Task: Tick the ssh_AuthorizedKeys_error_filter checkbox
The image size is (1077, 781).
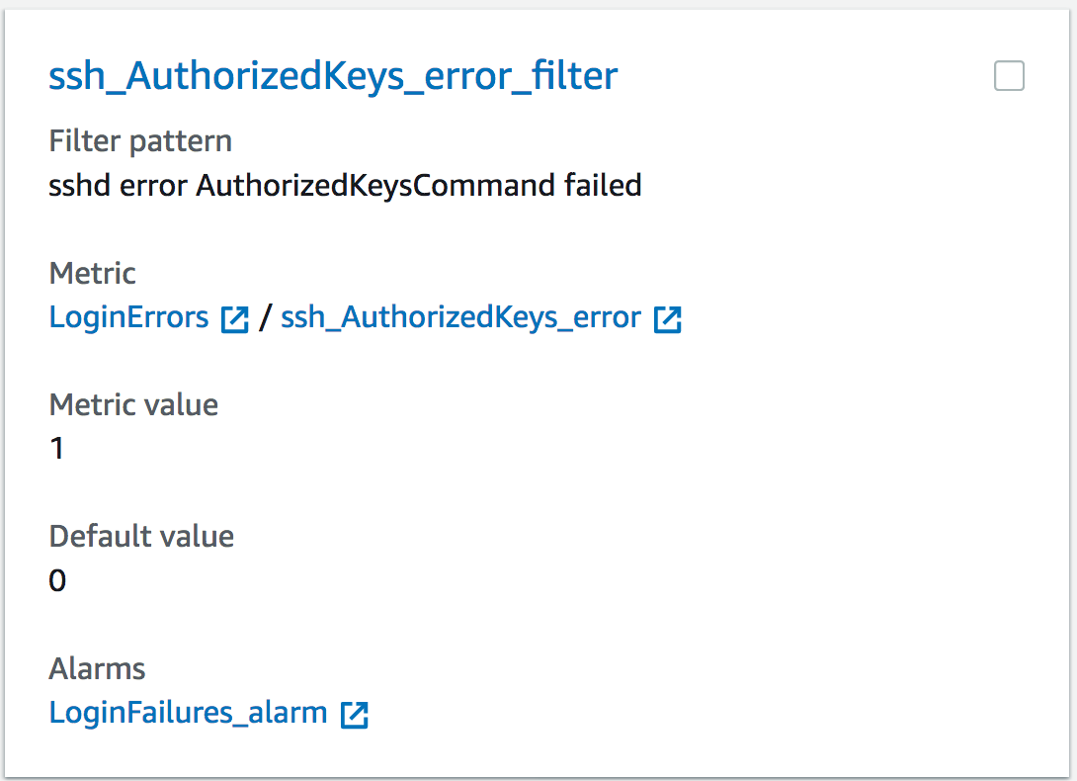Action: 1009,75
